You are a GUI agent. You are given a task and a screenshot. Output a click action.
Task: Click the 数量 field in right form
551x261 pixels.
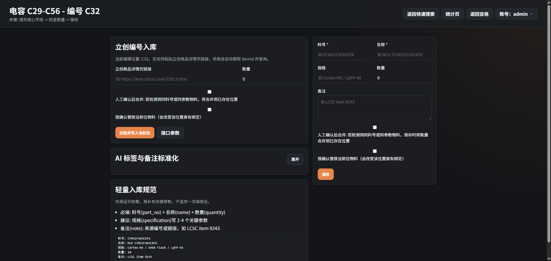tap(404, 78)
